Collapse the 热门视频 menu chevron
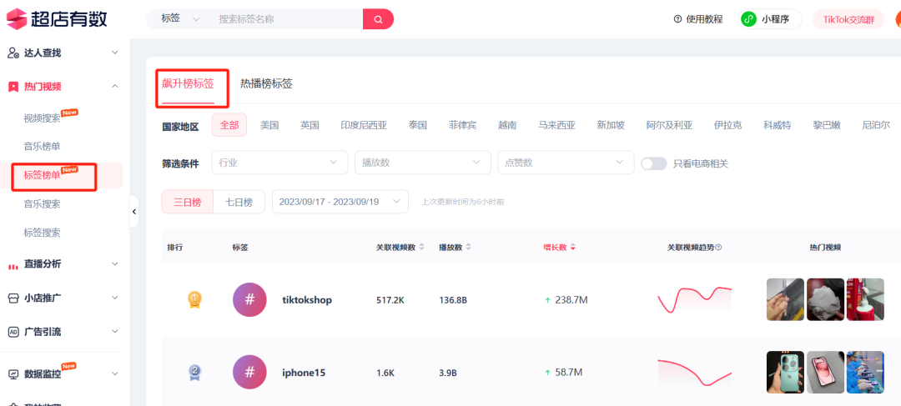The width and height of the screenshot is (901, 406). coord(115,86)
